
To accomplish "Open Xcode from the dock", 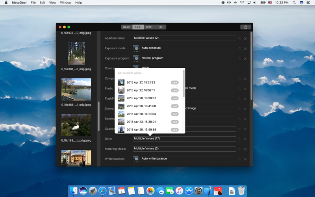I will (208, 191).
